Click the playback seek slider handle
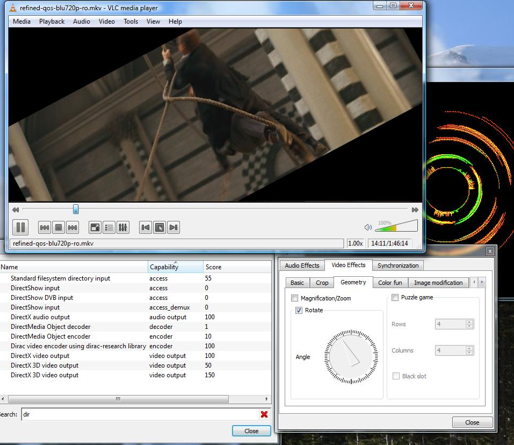 tap(76, 209)
